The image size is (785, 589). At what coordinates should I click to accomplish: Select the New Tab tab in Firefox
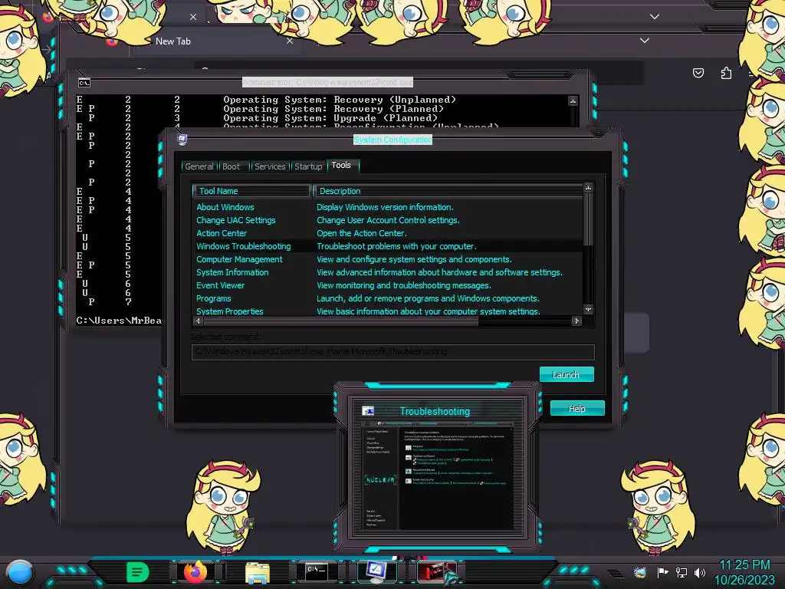point(200,41)
